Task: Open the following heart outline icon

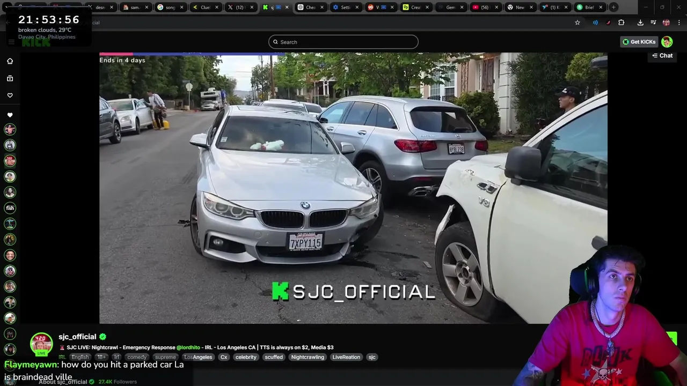Action: coord(10,95)
